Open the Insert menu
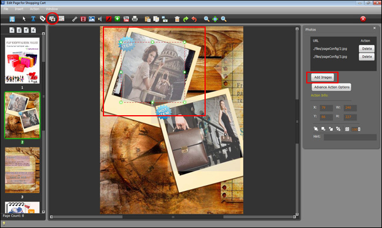This screenshot has height=228, width=382. pos(19,9)
